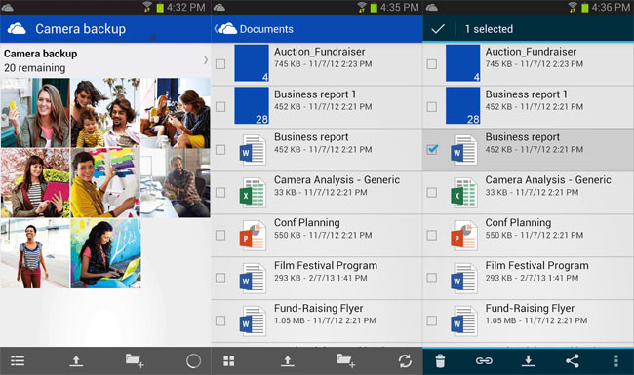Tap back chevron next to Documents title
Viewport: 634px width, 375px height.
[x=216, y=28]
